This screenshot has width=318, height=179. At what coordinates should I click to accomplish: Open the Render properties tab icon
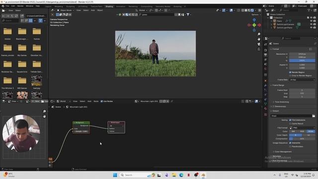click(265, 50)
